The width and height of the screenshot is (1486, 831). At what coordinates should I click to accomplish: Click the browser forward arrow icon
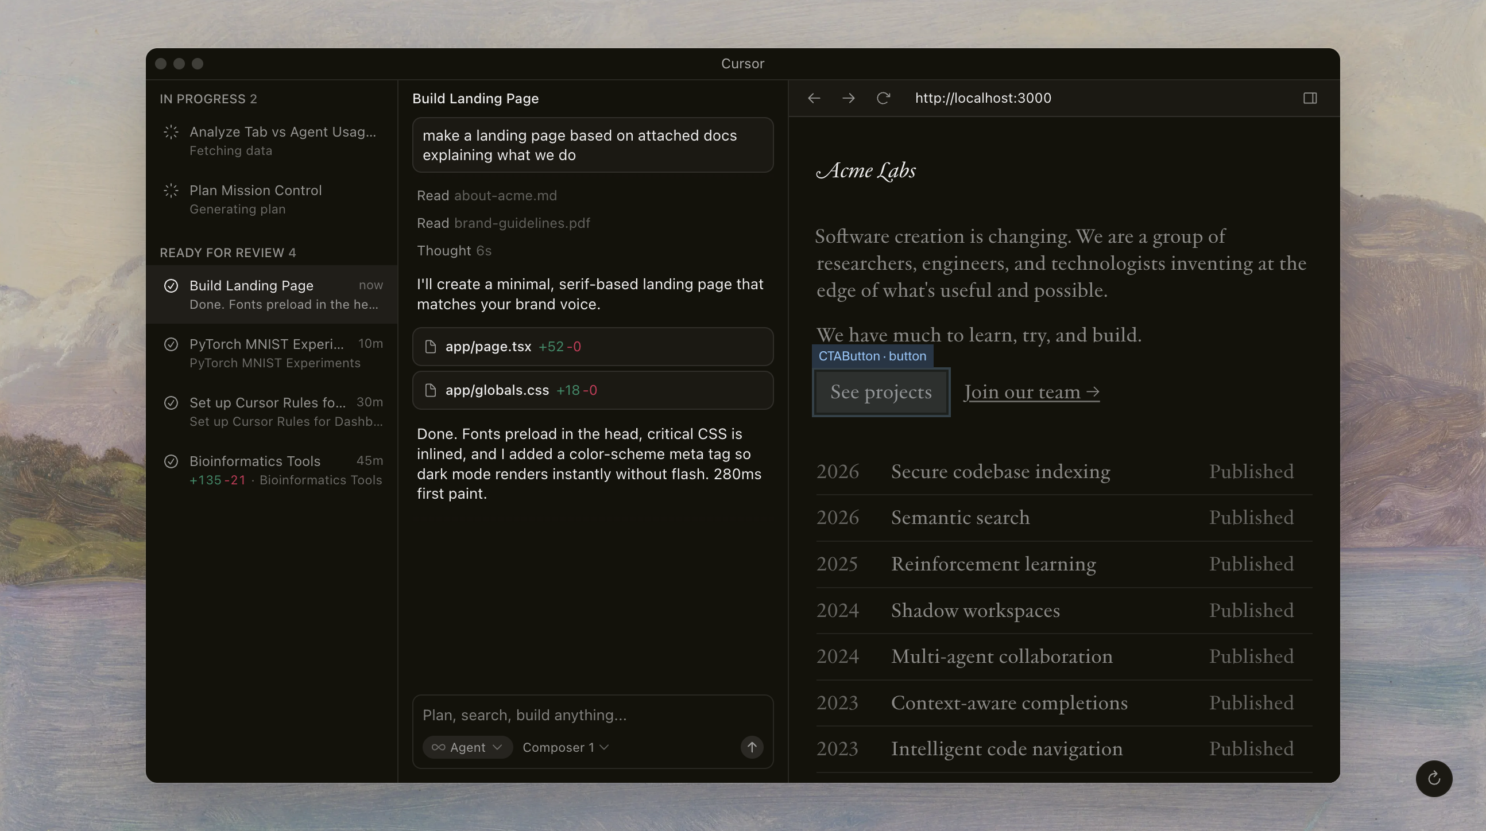click(848, 98)
